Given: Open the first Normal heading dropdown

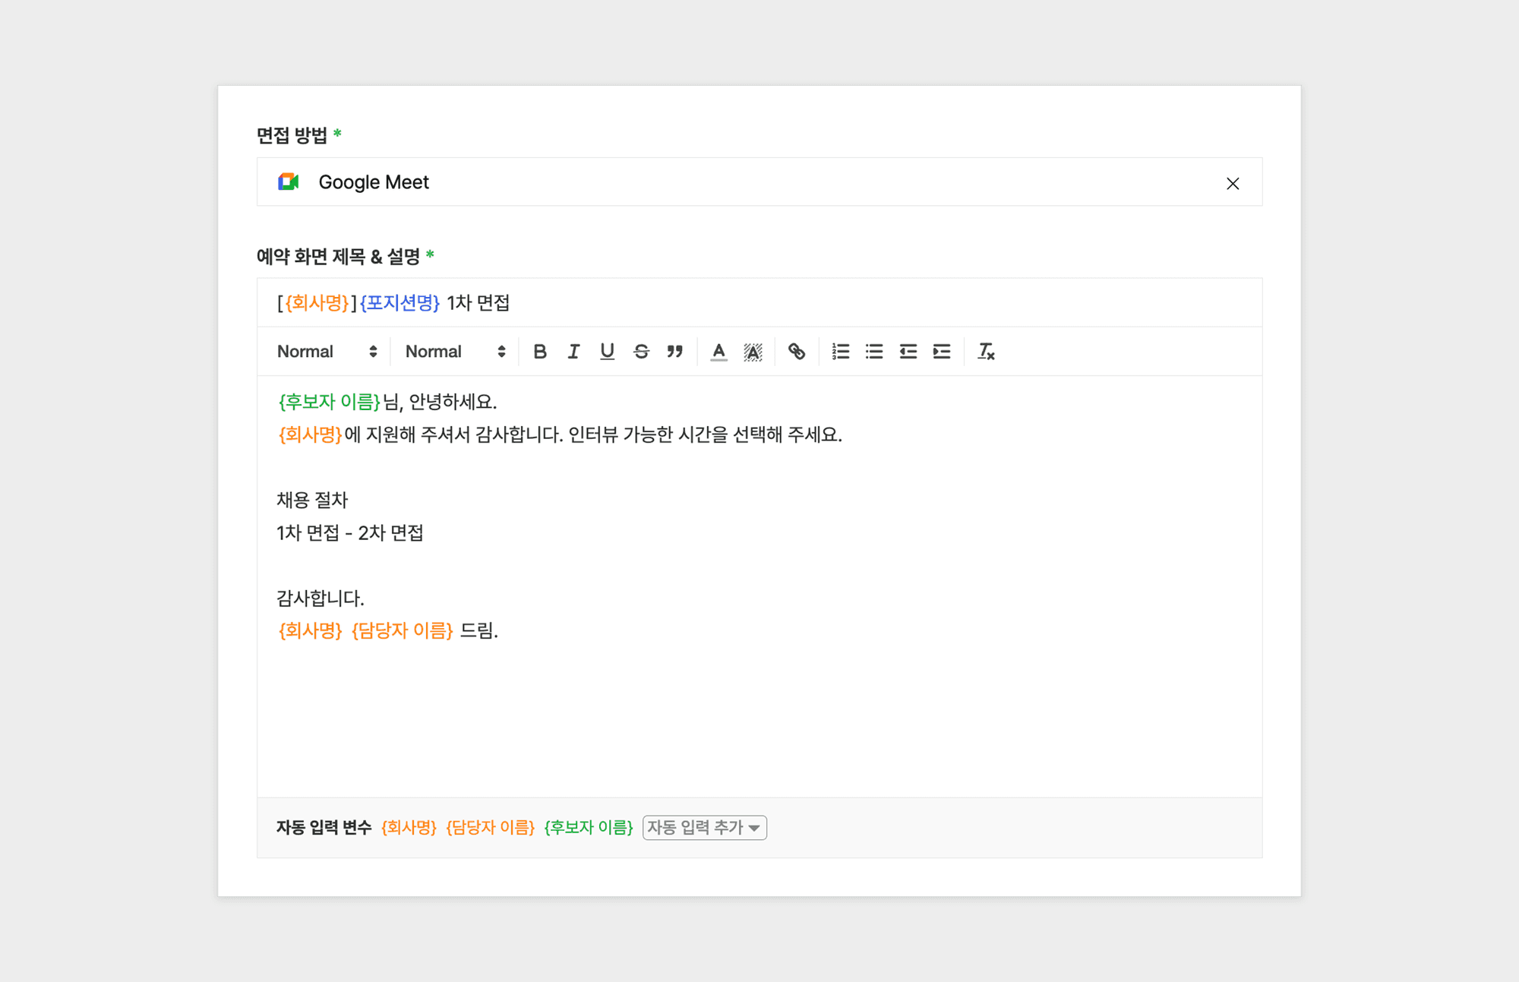Looking at the screenshot, I should point(327,352).
